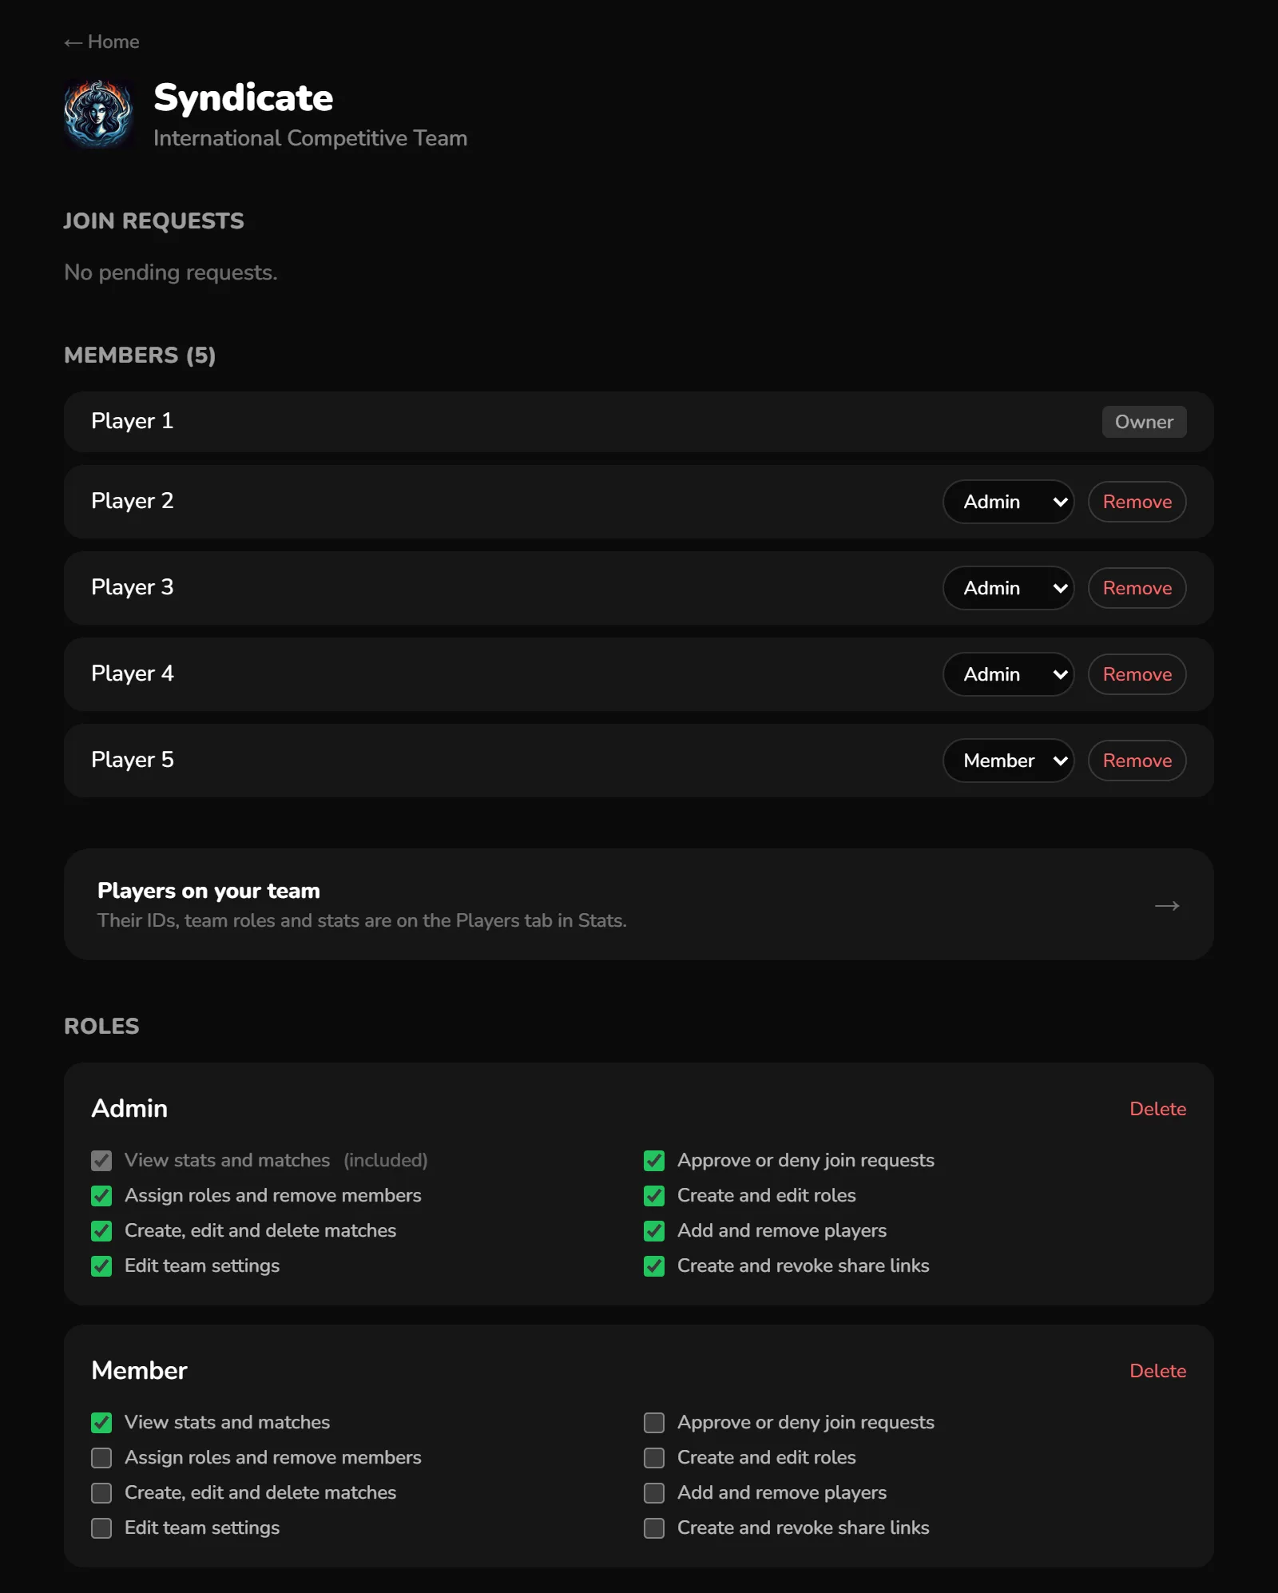Remove Player 3 from the team
Image resolution: width=1278 pixels, height=1593 pixels.
pos(1137,588)
